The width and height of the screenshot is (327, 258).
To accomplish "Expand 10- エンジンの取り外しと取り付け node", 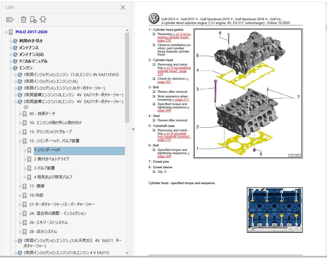I will (x=20, y=123).
